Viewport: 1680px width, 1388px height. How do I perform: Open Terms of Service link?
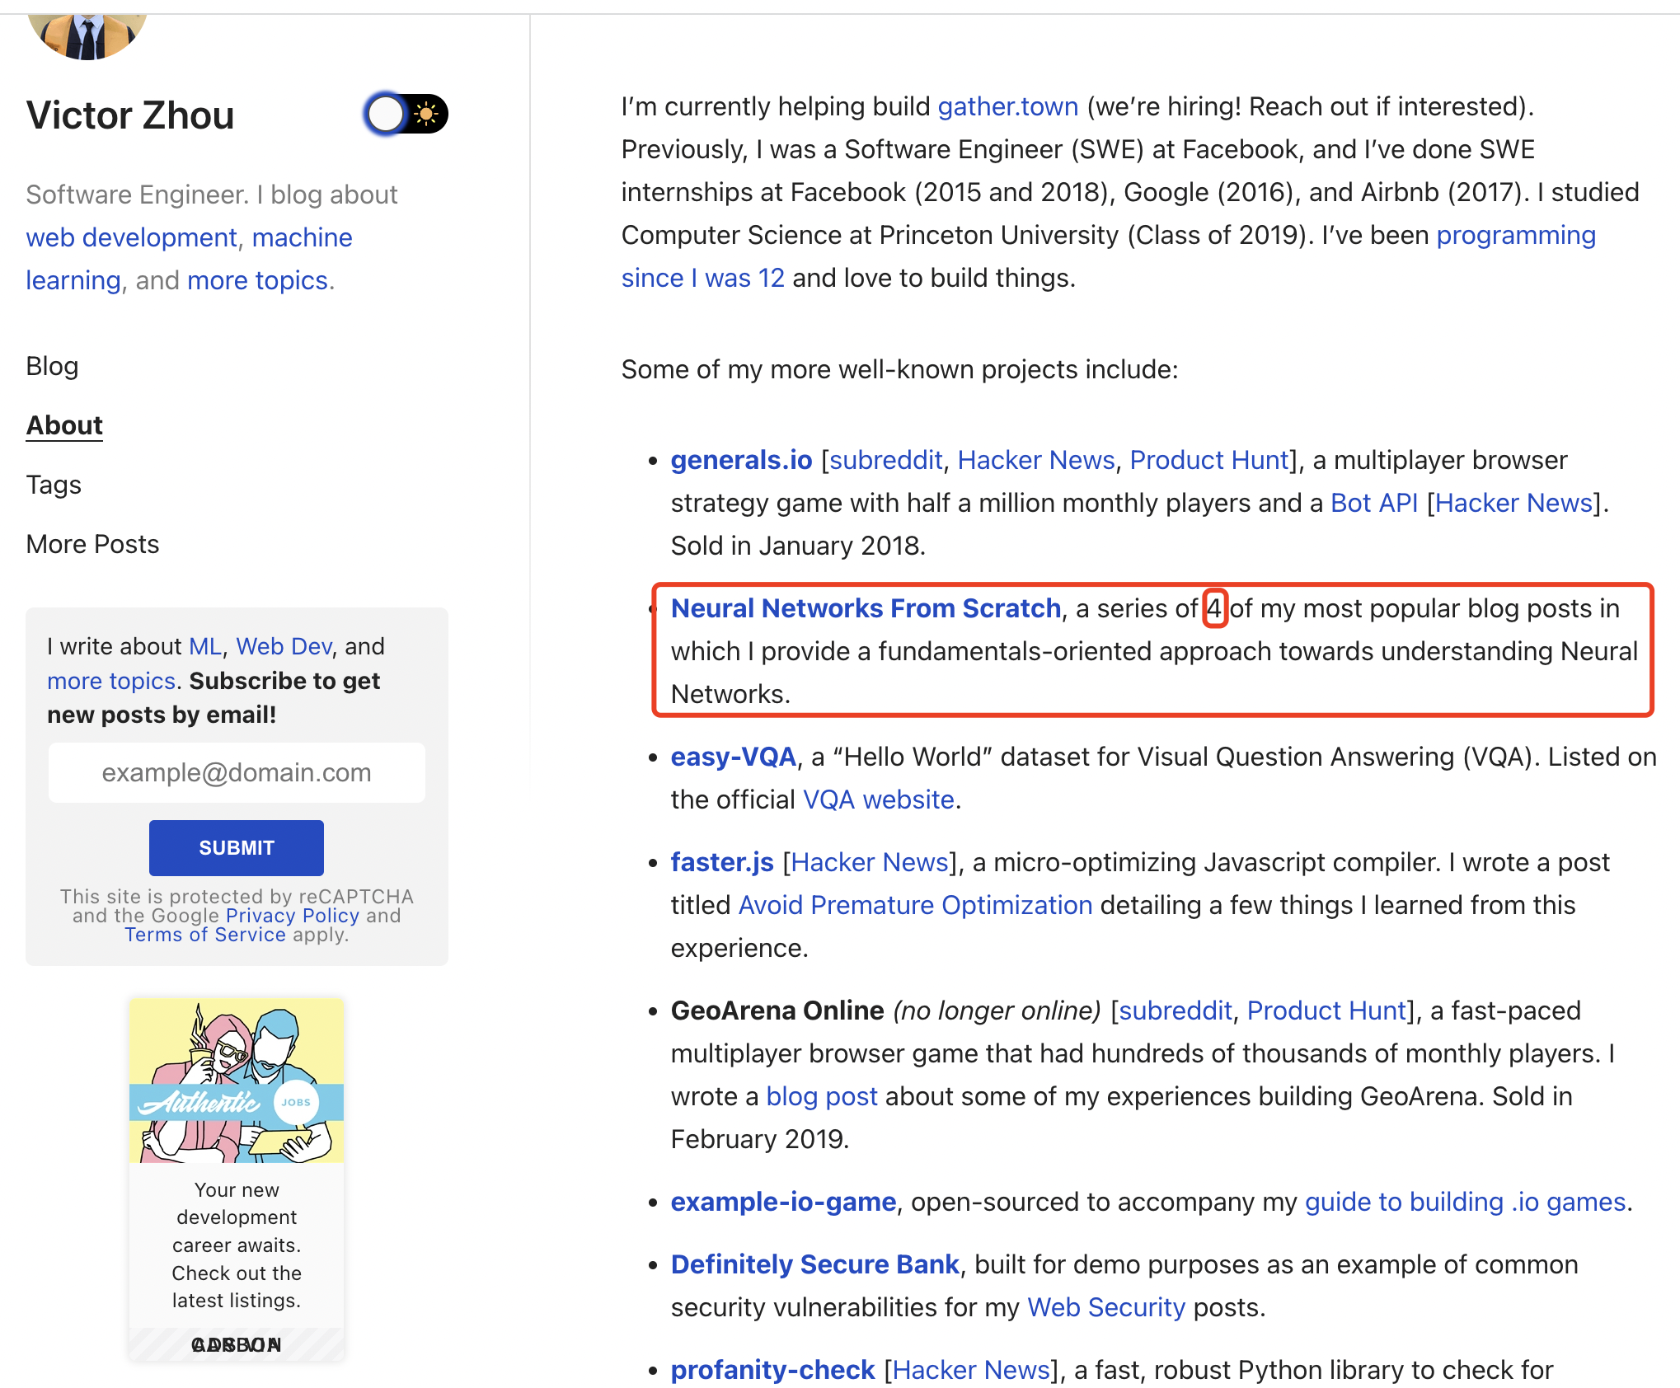pos(205,935)
